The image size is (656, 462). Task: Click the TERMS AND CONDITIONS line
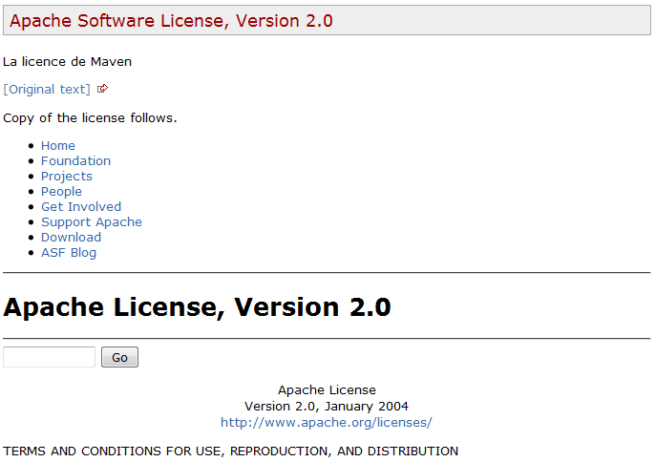point(230,451)
